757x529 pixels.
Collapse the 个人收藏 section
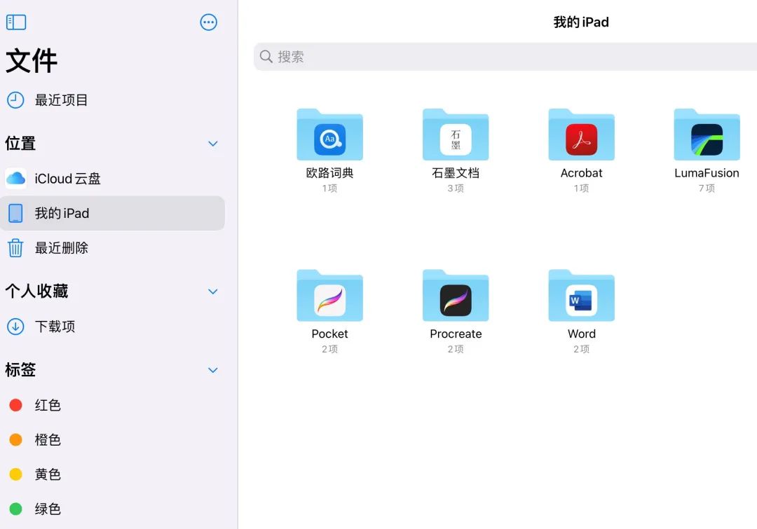pyautogui.click(x=212, y=291)
